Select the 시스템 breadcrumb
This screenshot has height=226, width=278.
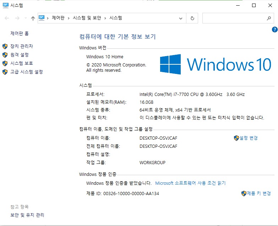pyautogui.click(x=116, y=18)
